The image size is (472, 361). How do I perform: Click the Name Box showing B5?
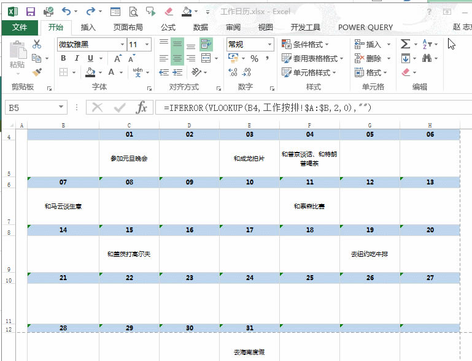pyautogui.click(x=31, y=108)
